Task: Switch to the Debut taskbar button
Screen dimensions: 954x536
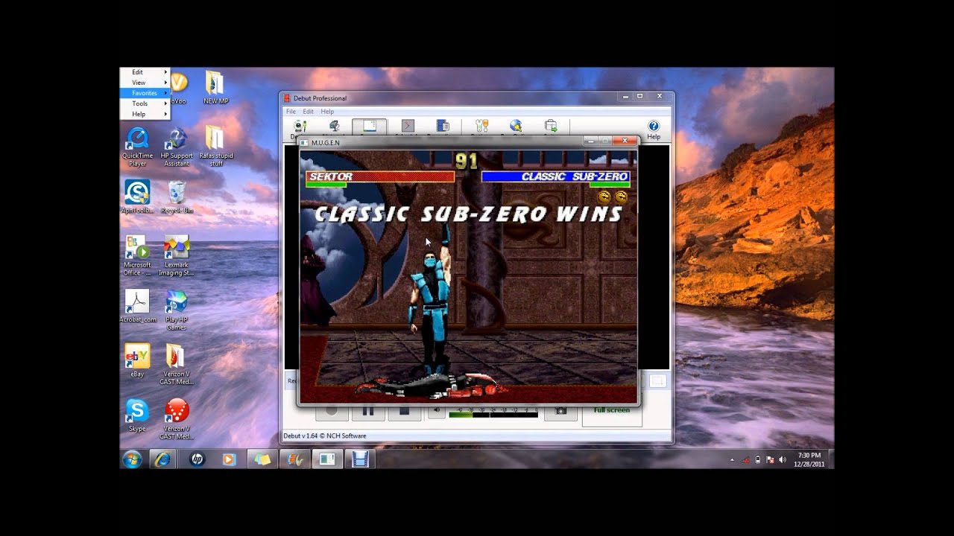Action: tap(294, 459)
